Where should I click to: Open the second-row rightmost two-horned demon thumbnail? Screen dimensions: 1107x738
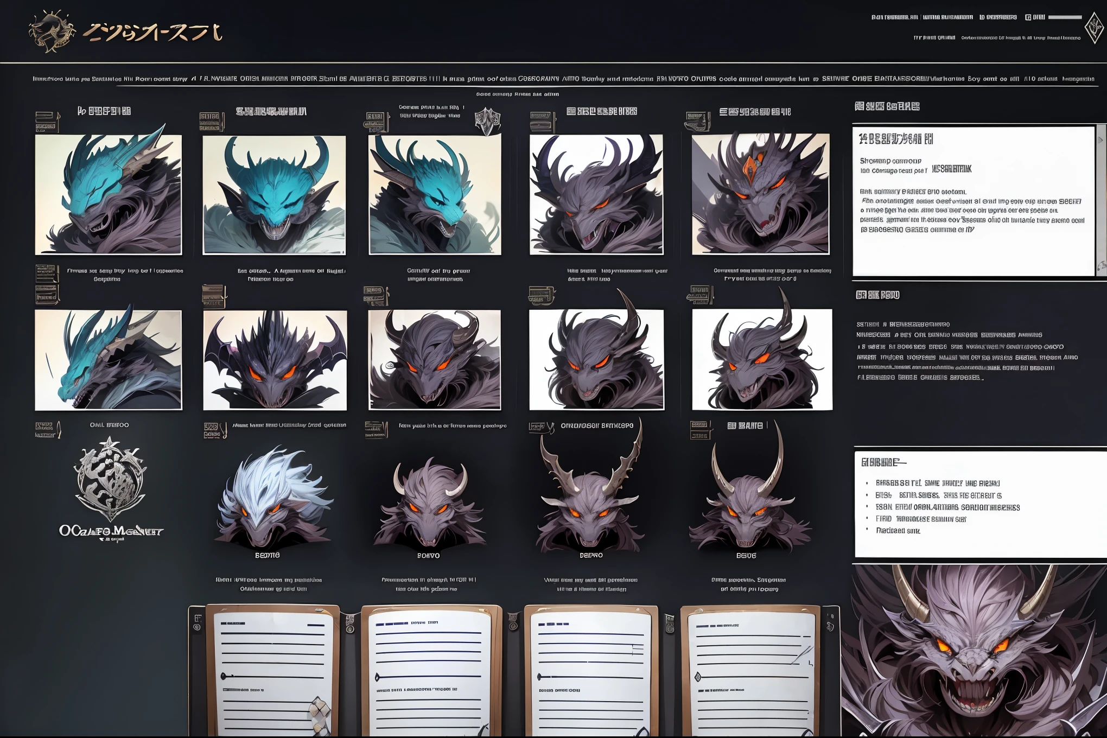[762, 360]
